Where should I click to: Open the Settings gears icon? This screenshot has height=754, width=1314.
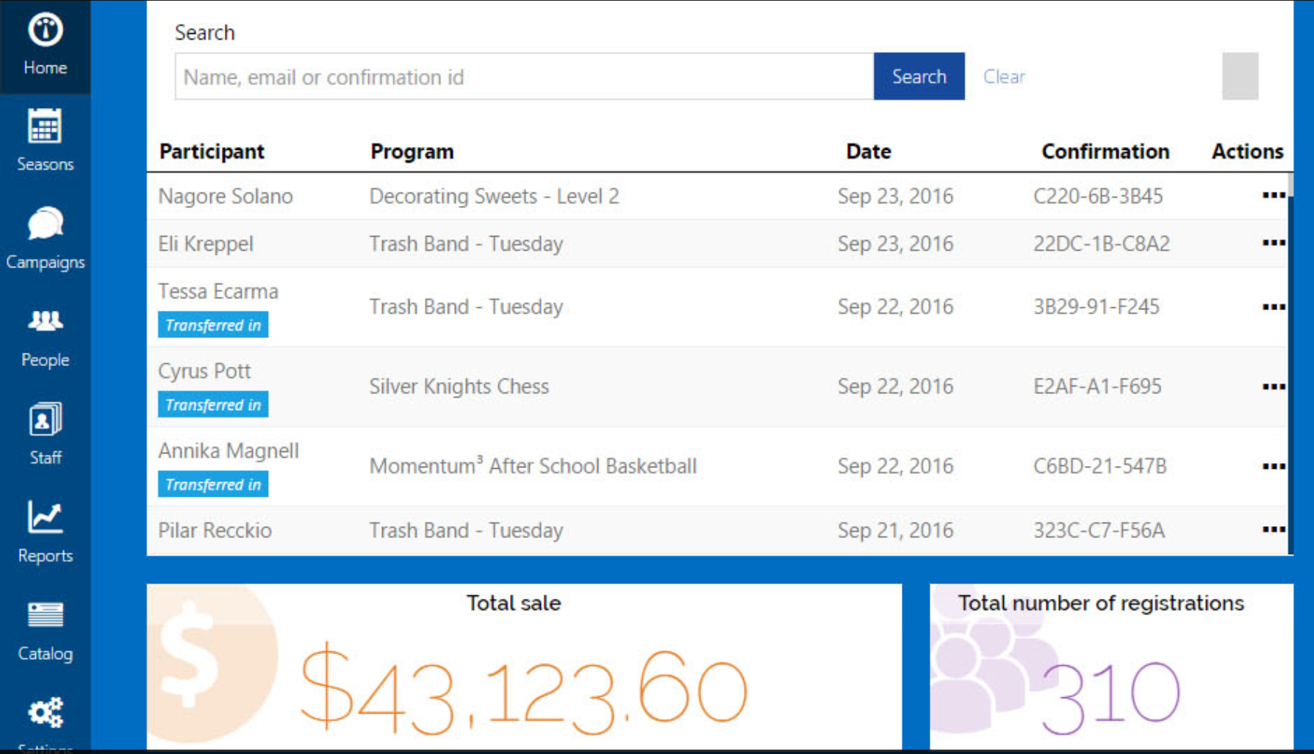coord(45,712)
